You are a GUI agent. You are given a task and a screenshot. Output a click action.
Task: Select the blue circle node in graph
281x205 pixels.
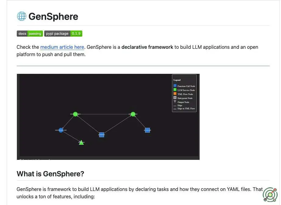[61, 130]
